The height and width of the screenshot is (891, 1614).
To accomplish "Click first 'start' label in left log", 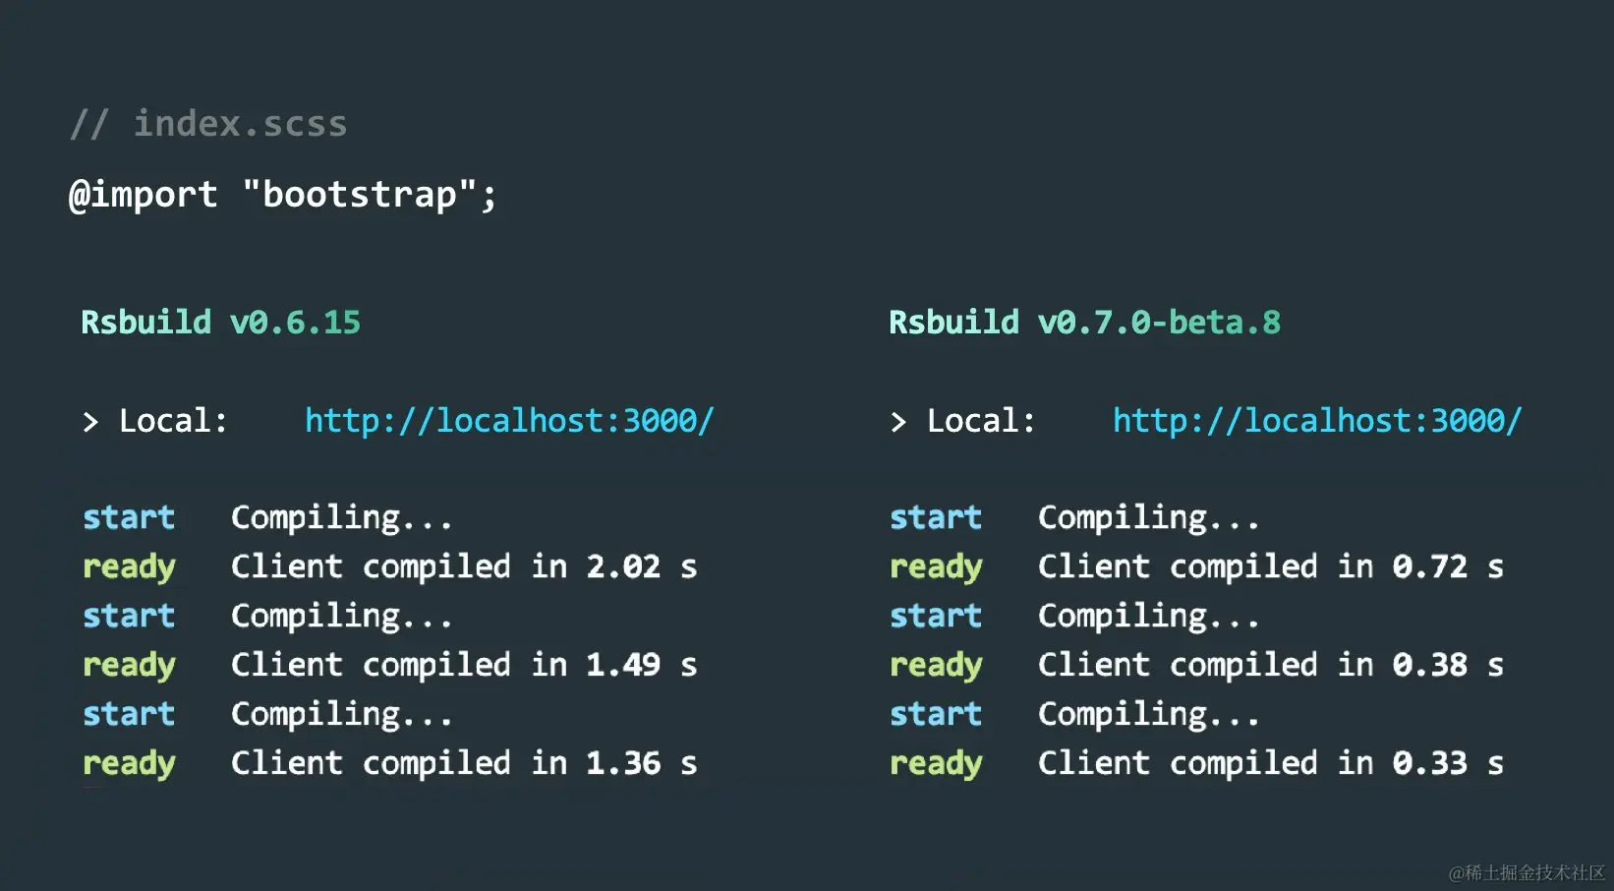I will pos(129,517).
